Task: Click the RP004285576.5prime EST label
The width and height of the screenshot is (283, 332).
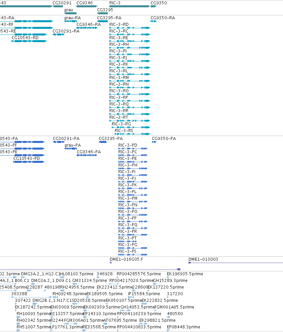Action: [x=139, y=274]
